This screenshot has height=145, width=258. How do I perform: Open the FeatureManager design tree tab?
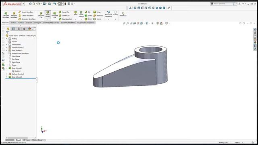click(8, 29)
